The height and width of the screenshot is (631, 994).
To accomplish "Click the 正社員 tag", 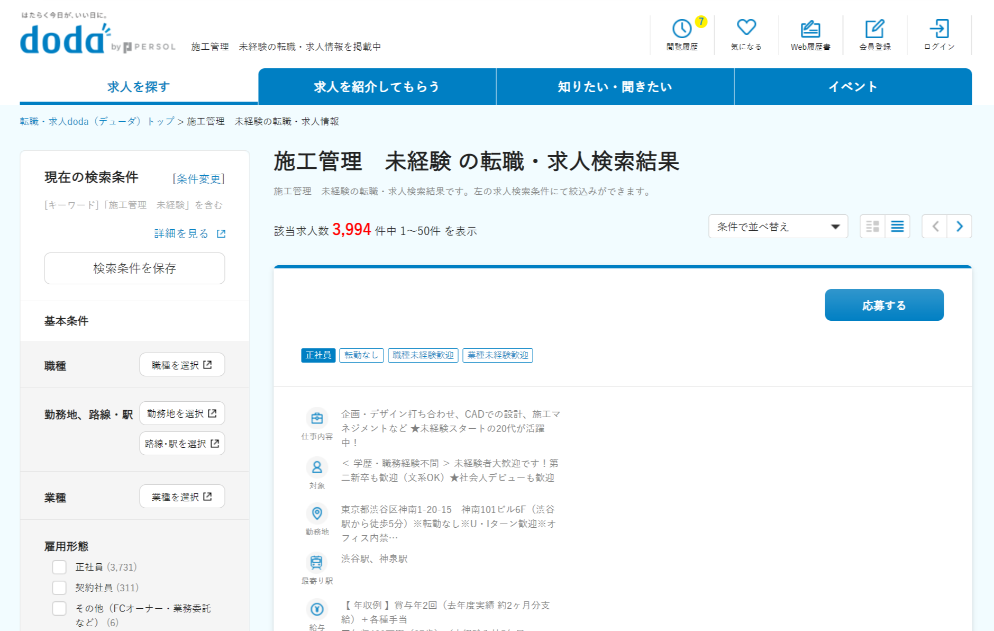I will [318, 355].
